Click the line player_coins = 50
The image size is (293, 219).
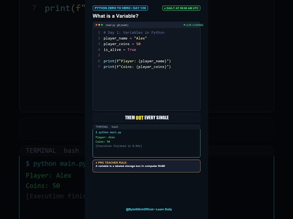[122, 44]
